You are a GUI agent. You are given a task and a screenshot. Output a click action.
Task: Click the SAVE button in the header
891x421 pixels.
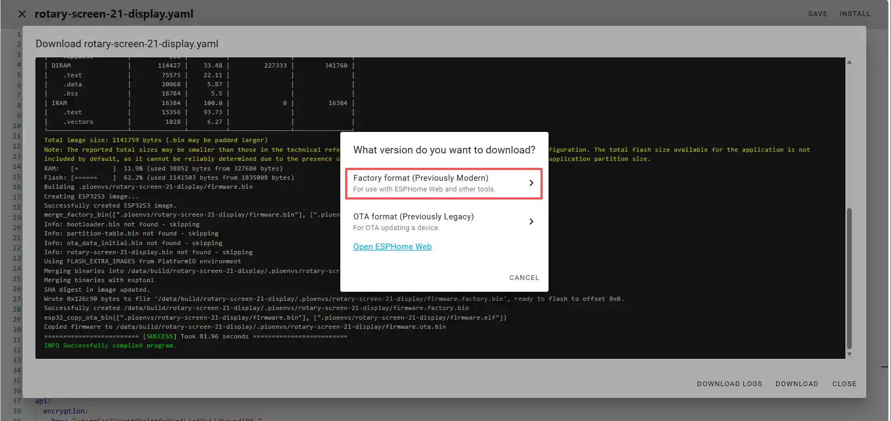(x=817, y=14)
